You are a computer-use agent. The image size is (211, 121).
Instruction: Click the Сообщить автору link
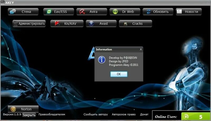95,114
